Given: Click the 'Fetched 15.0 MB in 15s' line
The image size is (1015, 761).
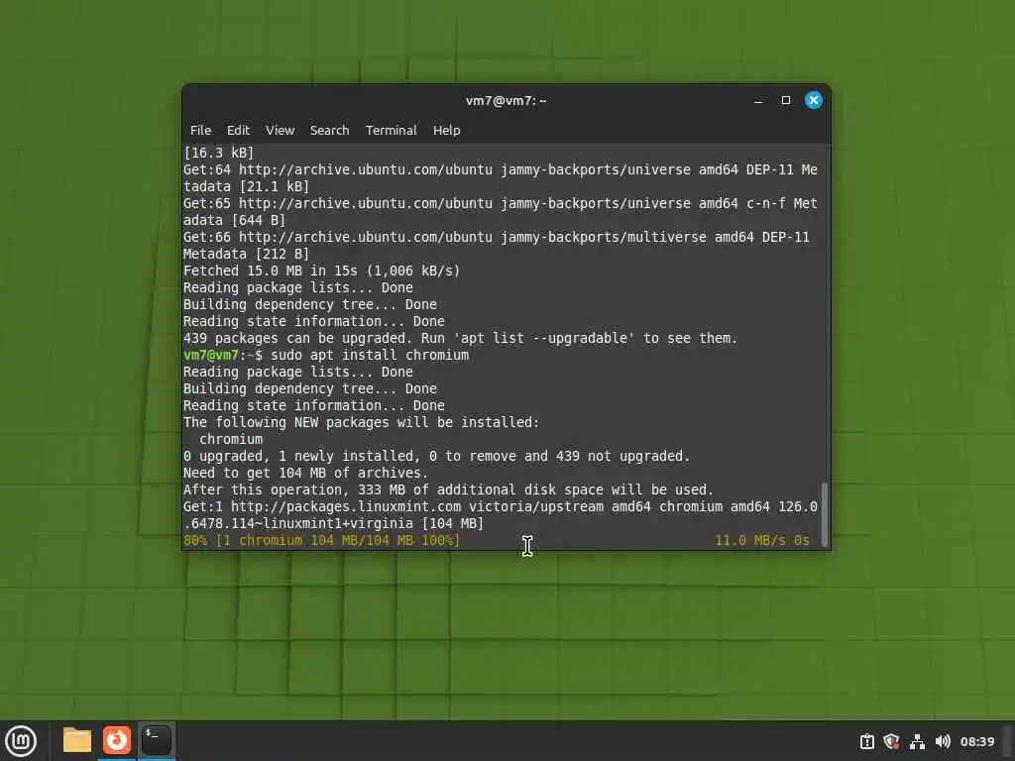Looking at the screenshot, I should click(322, 271).
